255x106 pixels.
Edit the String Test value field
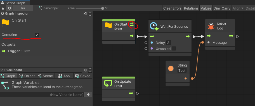click(x=182, y=71)
